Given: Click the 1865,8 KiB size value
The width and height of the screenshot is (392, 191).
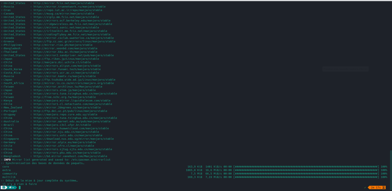Looking at the screenshot, I should coord(194,170).
